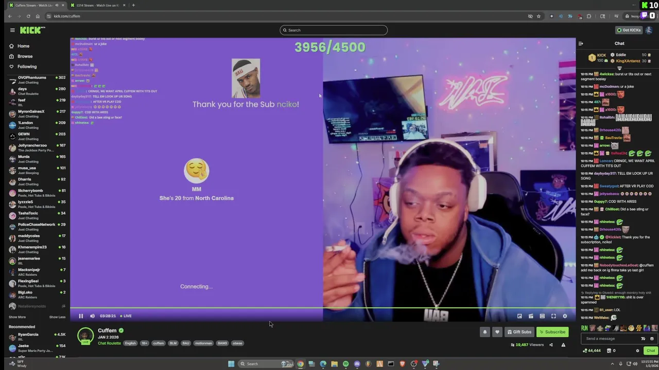This screenshot has height=370, width=659.
Task: Click the Gift Subs button
Action: click(519, 332)
